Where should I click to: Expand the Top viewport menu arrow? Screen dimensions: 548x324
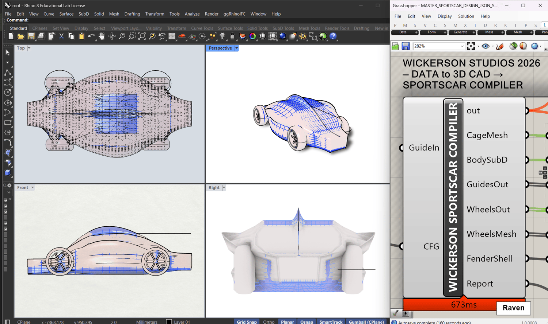click(29, 48)
